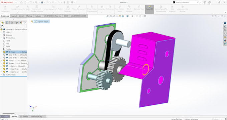Click the Undo icon
Screen dimensions: 227x120
coord(47,2)
